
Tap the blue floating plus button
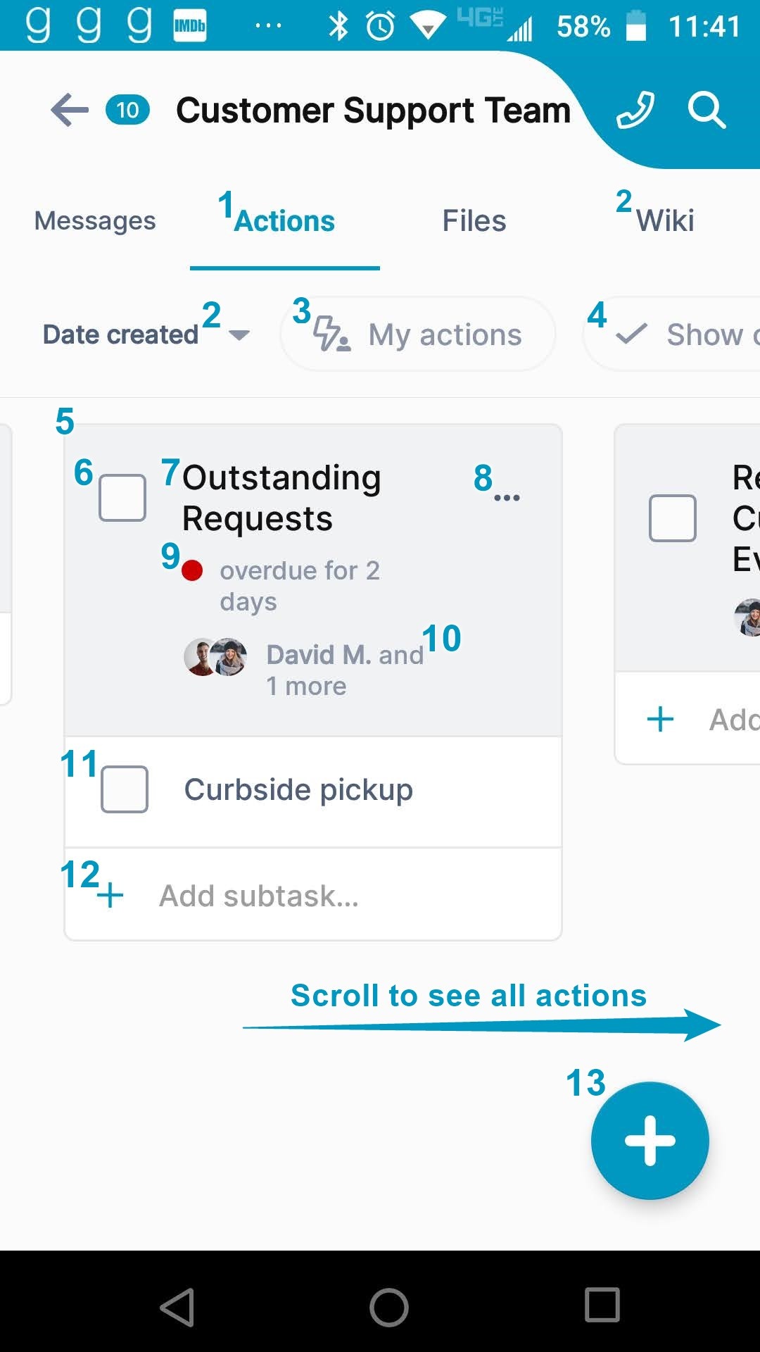pos(650,1140)
